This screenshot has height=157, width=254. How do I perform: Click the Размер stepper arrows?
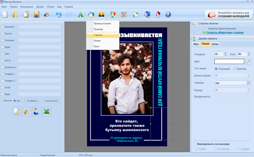tap(249, 90)
